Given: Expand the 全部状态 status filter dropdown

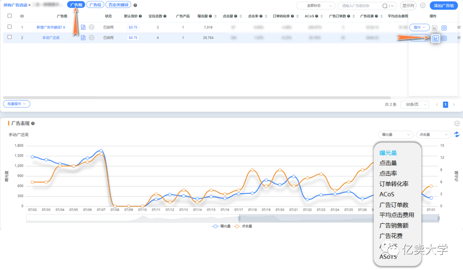Looking at the screenshot, I should point(316,6).
